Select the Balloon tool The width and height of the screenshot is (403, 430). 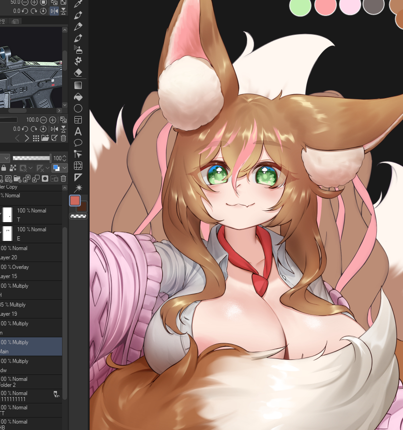tap(78, 143)
